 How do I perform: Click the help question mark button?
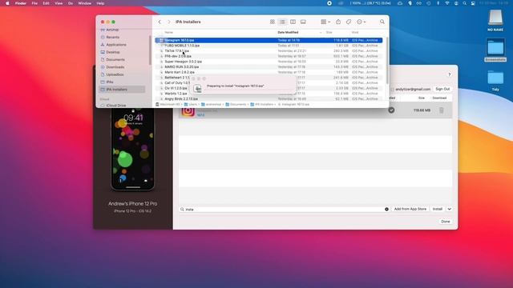coord(450,74)
